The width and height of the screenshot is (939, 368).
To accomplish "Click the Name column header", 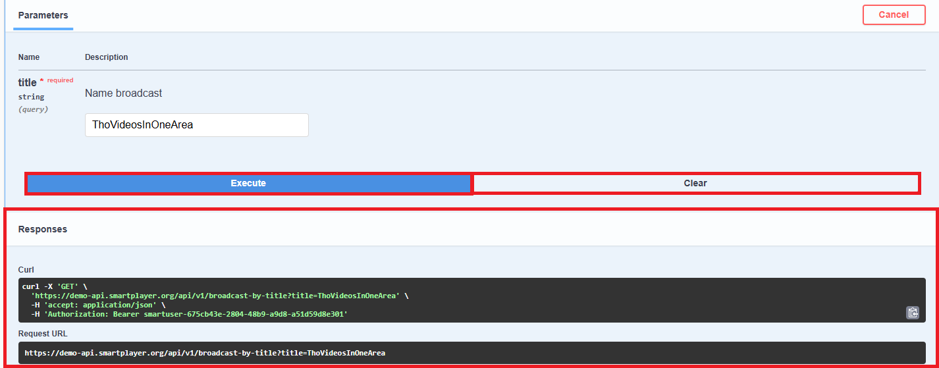I will pyautogui.click(x=29, y=57).
